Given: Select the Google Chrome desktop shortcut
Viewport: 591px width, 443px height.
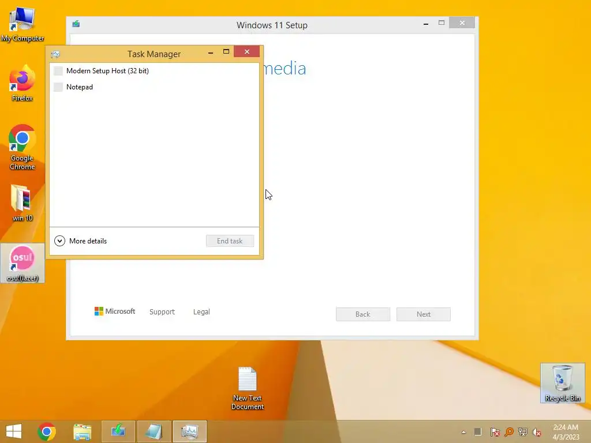Looking at the screenshot, I should [x=23, y=147].
